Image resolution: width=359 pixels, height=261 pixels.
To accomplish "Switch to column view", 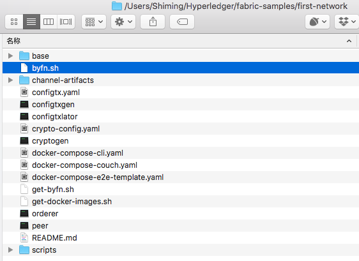I will [x=49, y=22].
